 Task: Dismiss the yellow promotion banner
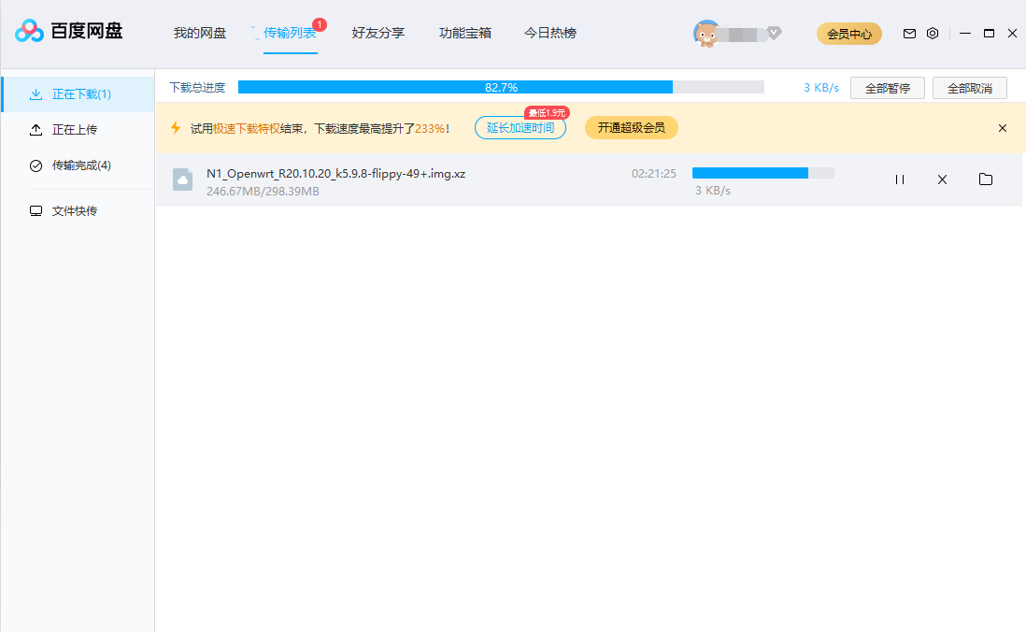(1003, 128)
